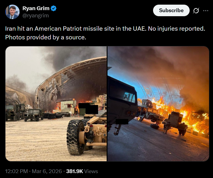This screenshot has width=213, height=178.
Task: Click the black redaction box in the right photo
Action: click(x=122, y=122)
